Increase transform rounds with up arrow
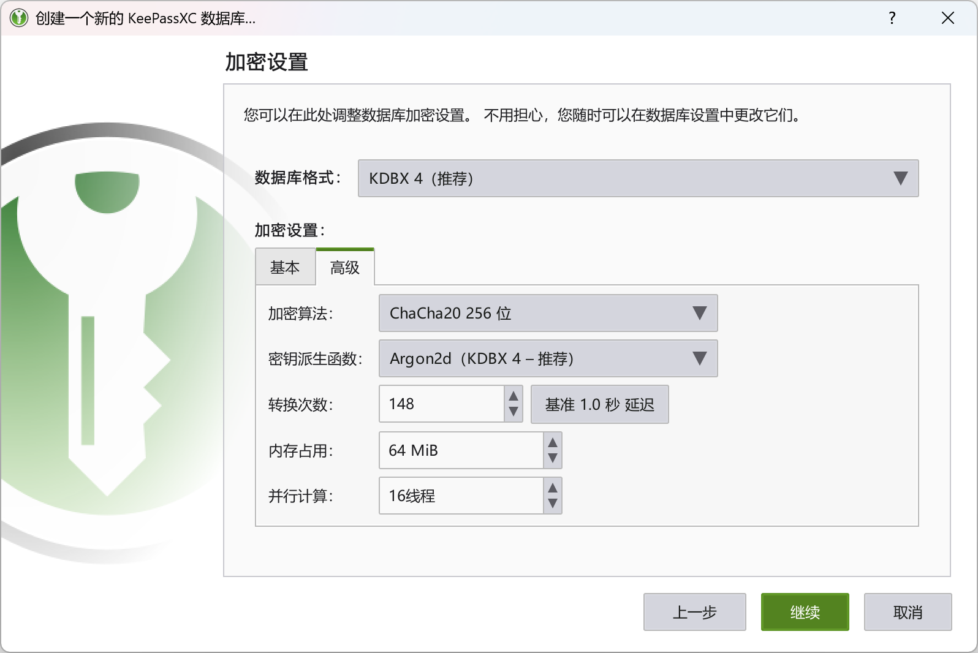This screenshot has height=653, width=978. tap(514, 396)
